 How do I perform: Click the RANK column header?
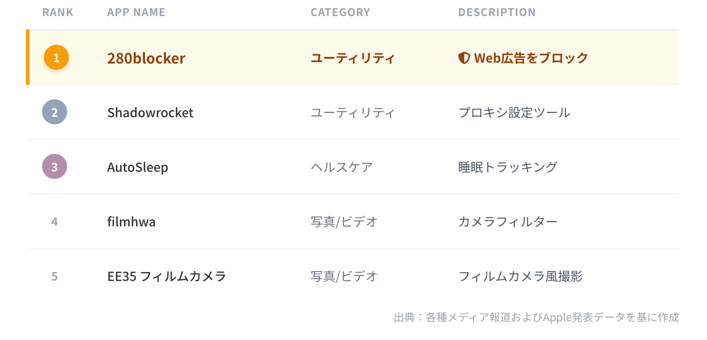[x=58, y=13]
